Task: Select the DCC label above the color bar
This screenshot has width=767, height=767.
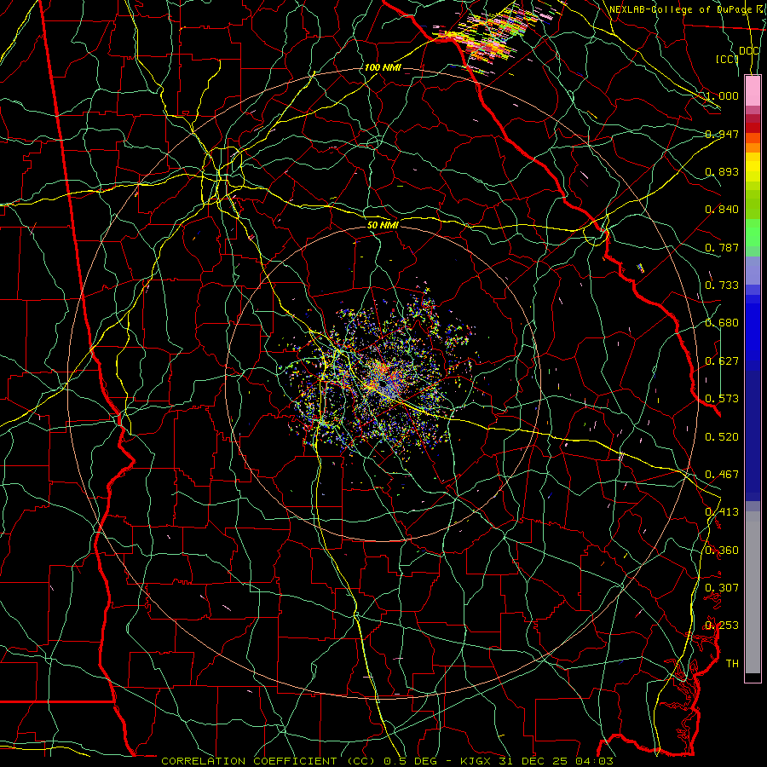Action: click(748, 51)
